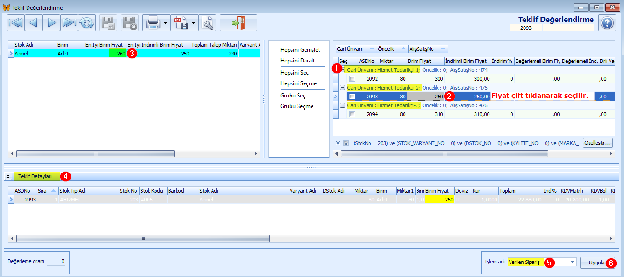The width and height of the screenshot is (624, 277).
Task: Open the blue help question icon
Action: tap(607, 23)
